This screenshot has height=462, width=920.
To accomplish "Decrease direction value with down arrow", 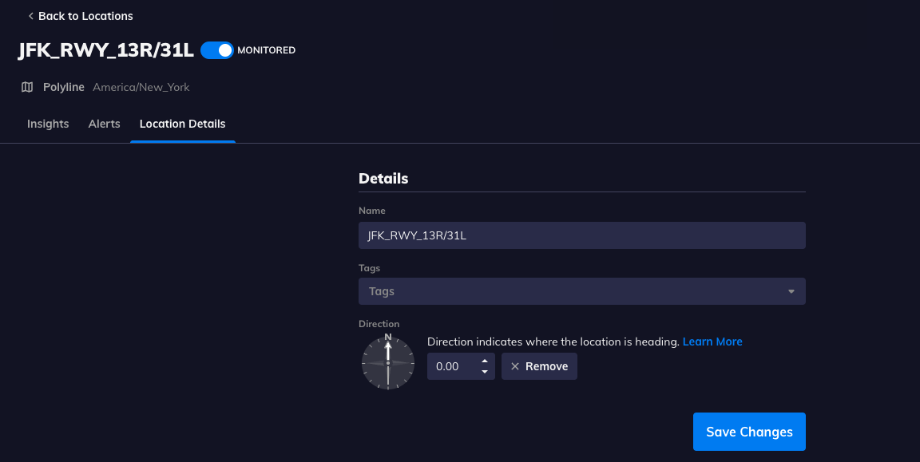I will tap(485, 372).
